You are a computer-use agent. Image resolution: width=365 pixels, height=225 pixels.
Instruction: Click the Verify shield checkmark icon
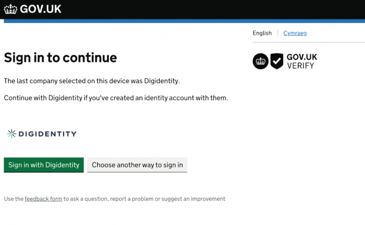coord(277,61)
